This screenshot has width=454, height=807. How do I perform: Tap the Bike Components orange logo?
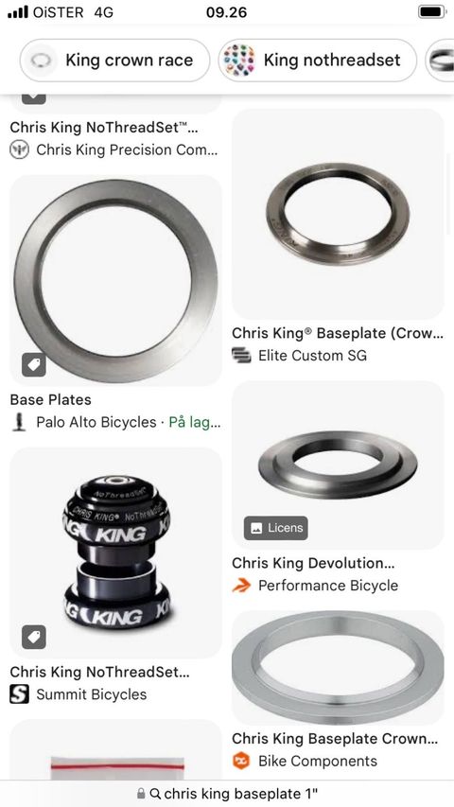pyautogui.click(x=241, y=761)
